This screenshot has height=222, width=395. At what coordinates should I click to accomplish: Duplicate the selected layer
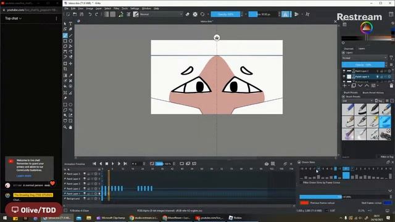(354, 86)
